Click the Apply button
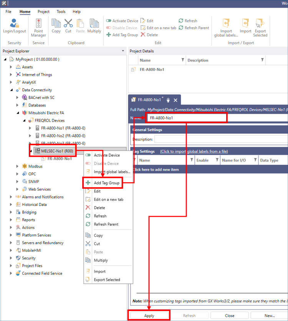Screen dimensions: 288x321 (149, 316)
